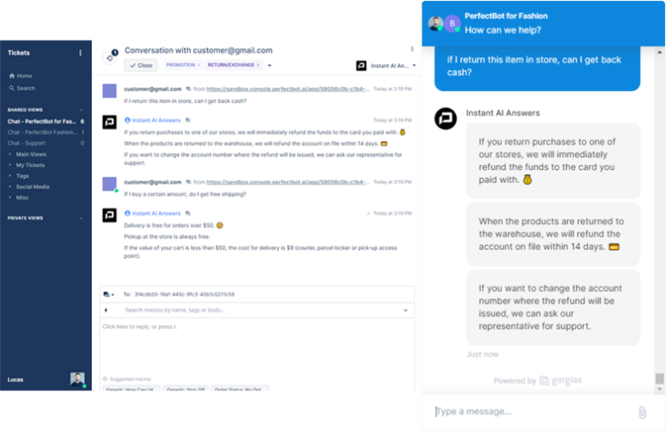The height and width of the screenshot is (431, 666).
Task: Open the Social Media views section
Action: (x=33, y=187)
